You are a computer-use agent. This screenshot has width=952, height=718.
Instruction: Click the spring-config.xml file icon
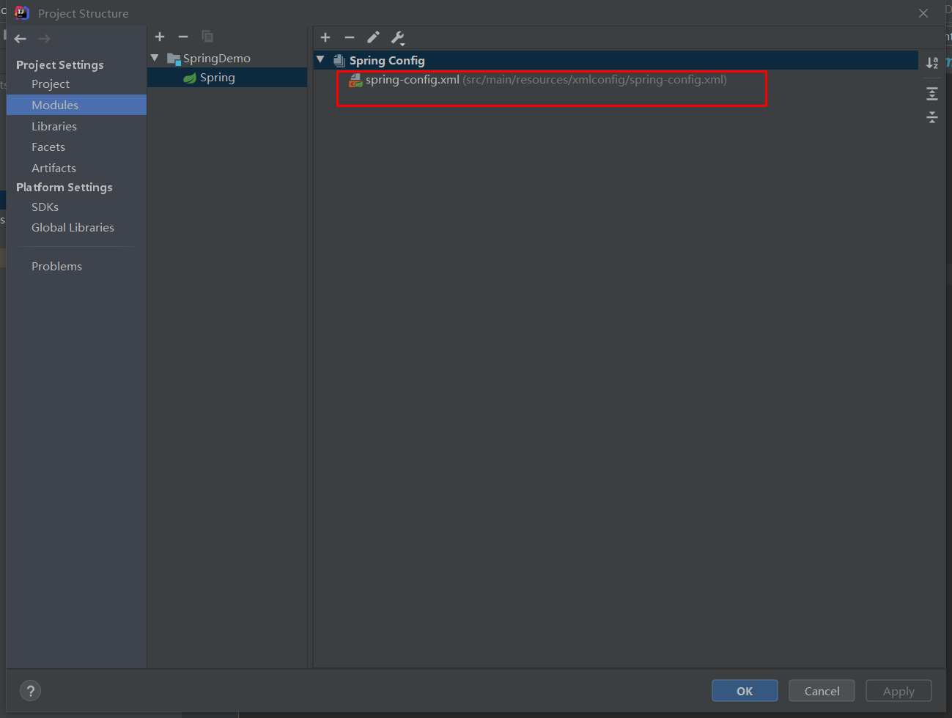pyautogui.click(x=355, y=81)
